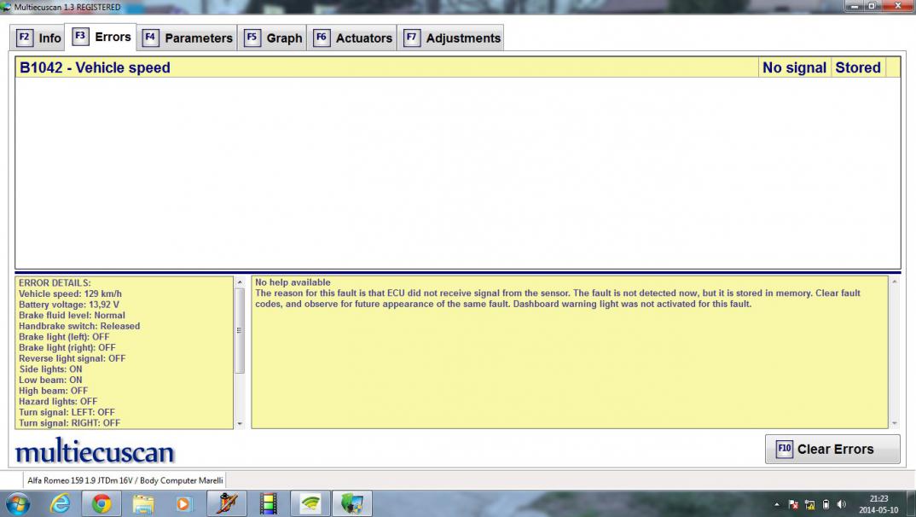Click 'High beam: OFF' line
This screenshot has width=916, height=517.
point(53,391)
